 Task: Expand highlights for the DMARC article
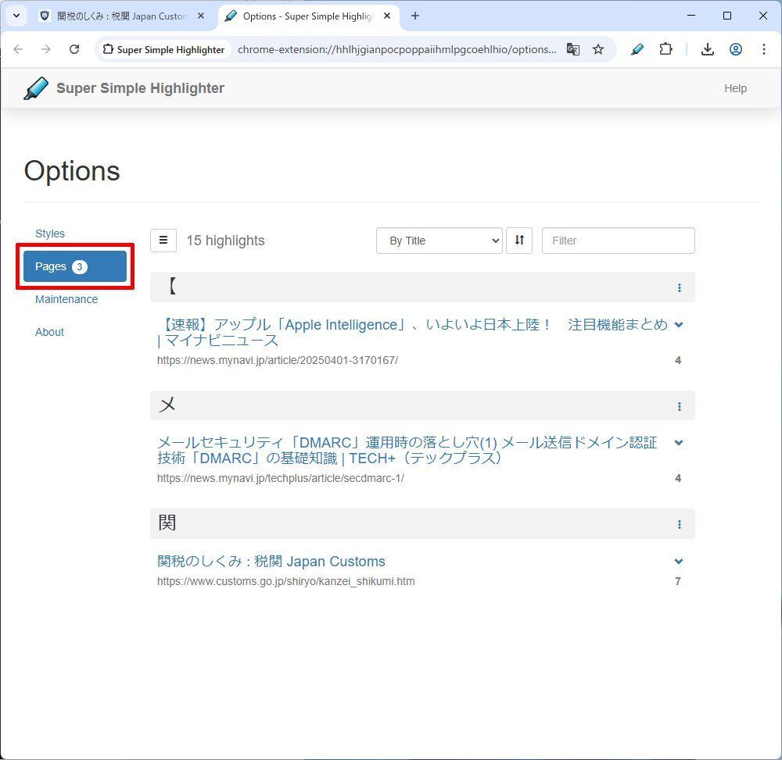tap(678, 442)
